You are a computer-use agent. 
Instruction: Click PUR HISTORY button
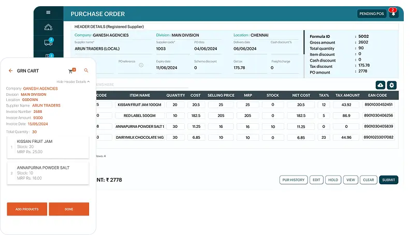294,180
